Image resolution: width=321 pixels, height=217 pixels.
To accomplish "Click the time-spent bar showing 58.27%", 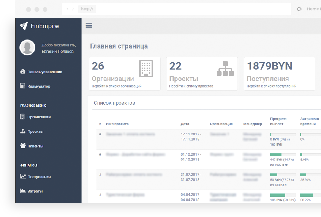I will (311, 195).
